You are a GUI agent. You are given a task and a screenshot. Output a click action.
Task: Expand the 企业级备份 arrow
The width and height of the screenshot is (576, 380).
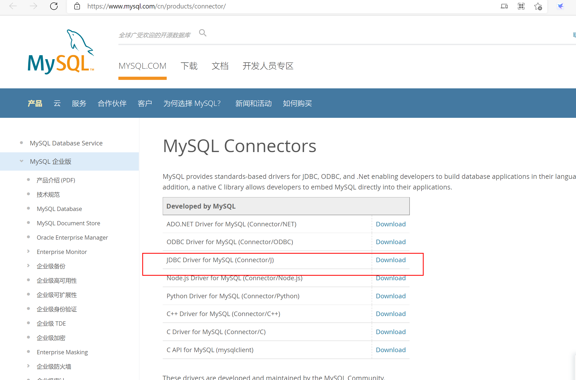(28, 266)
